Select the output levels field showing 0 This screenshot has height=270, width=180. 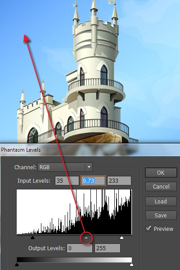pyautogui.click(x=80, y=248)
